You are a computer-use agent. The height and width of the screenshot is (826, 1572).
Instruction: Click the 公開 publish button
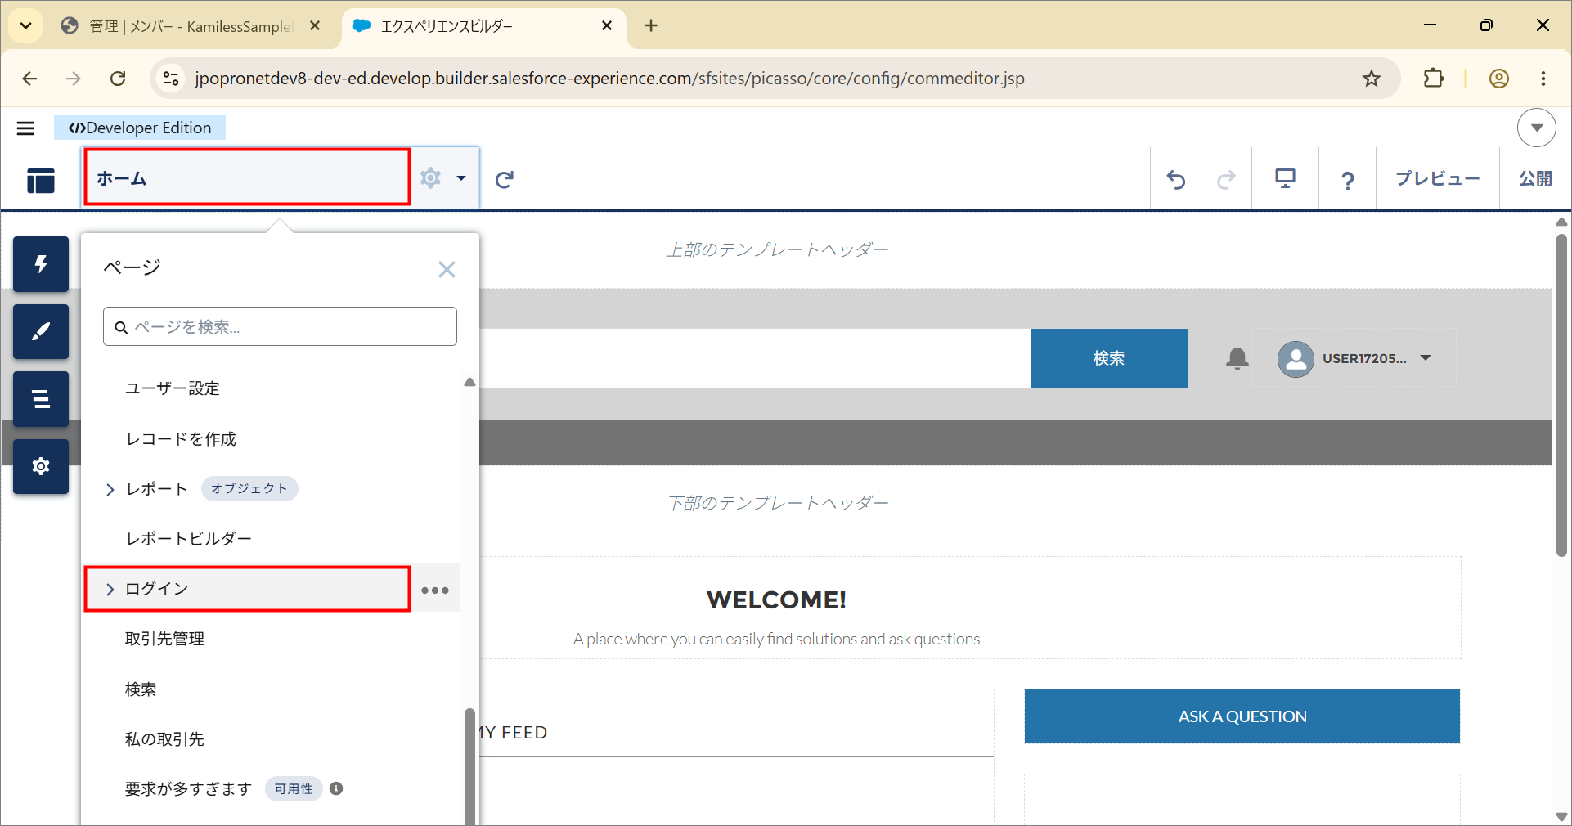point(1535,178)
